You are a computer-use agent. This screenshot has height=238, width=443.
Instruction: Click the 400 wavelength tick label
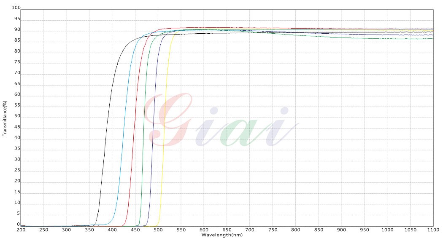pos(112,230)
